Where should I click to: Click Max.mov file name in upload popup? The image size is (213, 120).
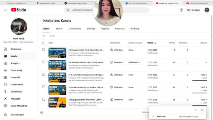click(x=161, y=116)
